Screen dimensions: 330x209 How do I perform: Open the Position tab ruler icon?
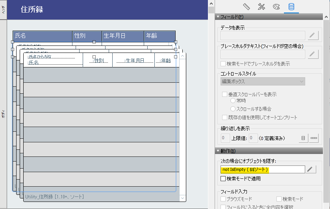[247, 7]
